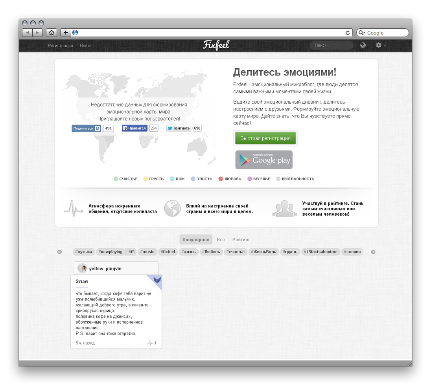Like on Facebook with the Нравится button

(134, 128)
